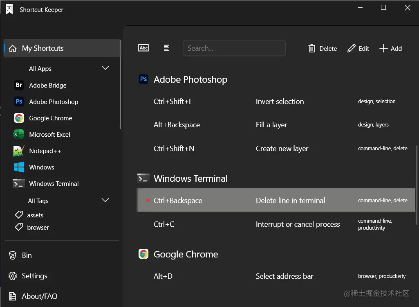Filter by the assets tag
419x307 pixels.
(x=35, y=215)
